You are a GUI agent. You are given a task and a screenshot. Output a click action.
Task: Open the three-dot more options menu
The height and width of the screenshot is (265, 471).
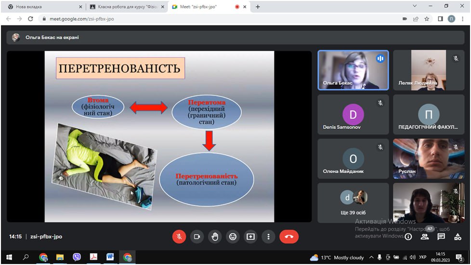click(x=268, y=237)
